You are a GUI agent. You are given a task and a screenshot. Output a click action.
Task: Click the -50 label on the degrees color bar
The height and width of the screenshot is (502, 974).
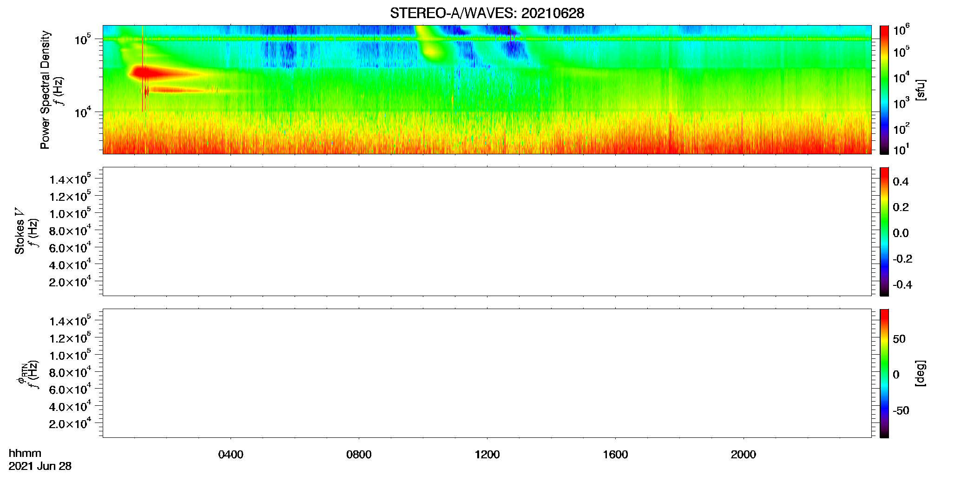click(x=901, y=411)
